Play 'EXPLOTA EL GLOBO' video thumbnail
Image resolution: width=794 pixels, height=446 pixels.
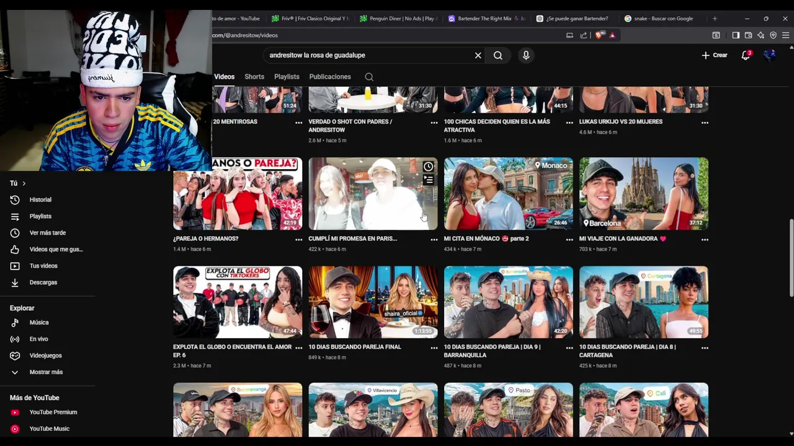point(238,302)
